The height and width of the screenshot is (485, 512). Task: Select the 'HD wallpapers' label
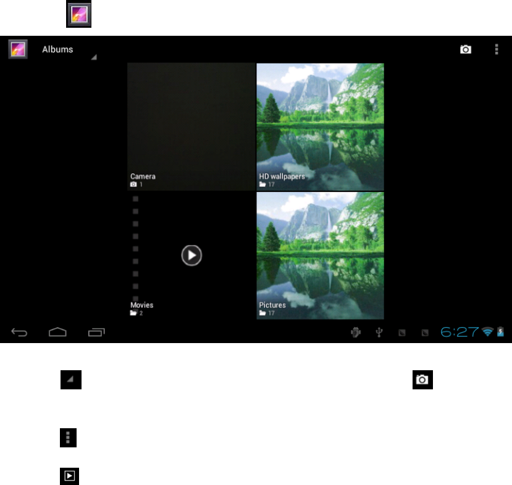pyautogui.click(x=282, y=176)
